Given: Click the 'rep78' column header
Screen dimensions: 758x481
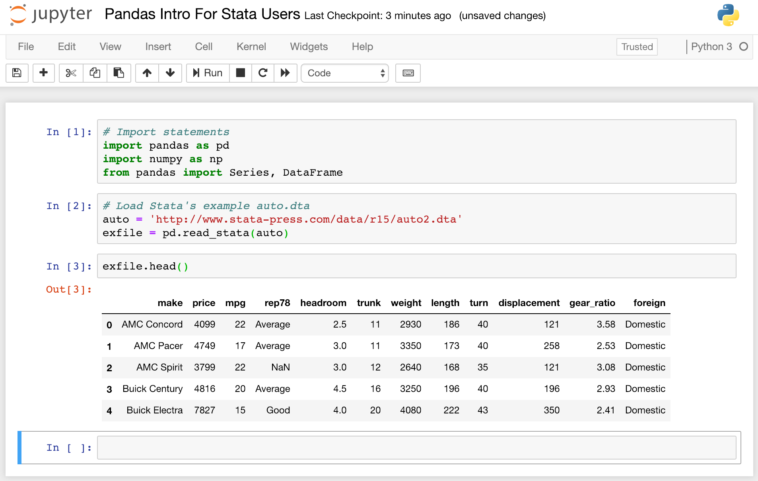Looking at the screenshot, I should tap(277, 303).
